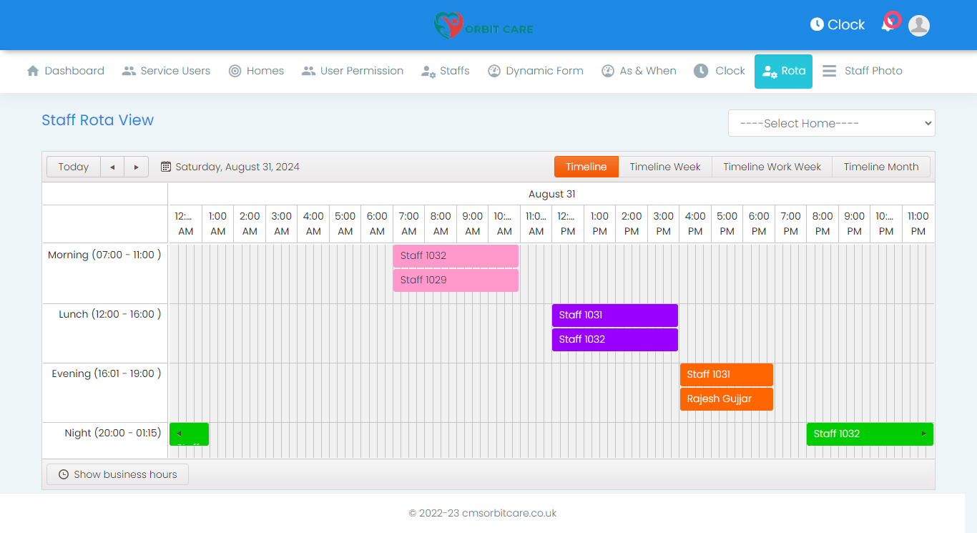Select the purple Staff 1031 lunch shift
Viewport: 977px width, 533px height.
click(614, 316)
